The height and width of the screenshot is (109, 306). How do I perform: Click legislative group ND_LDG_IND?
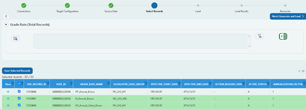(x=120, y=99)
